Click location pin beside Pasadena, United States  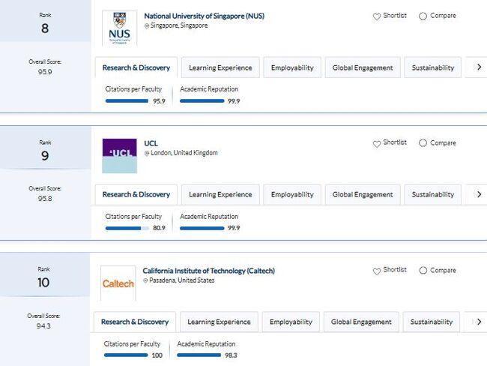coord(145,281)
